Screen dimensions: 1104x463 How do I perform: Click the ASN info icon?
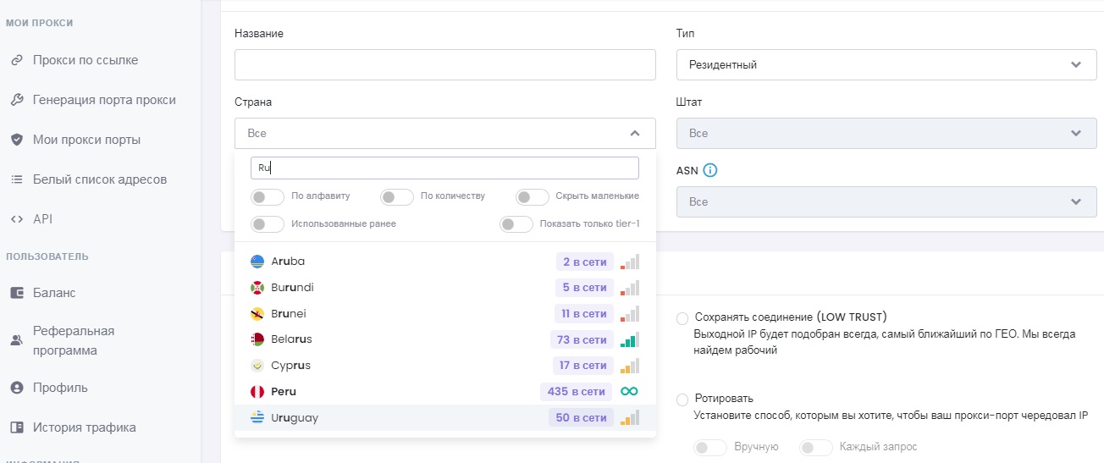[x=710, y=171]
